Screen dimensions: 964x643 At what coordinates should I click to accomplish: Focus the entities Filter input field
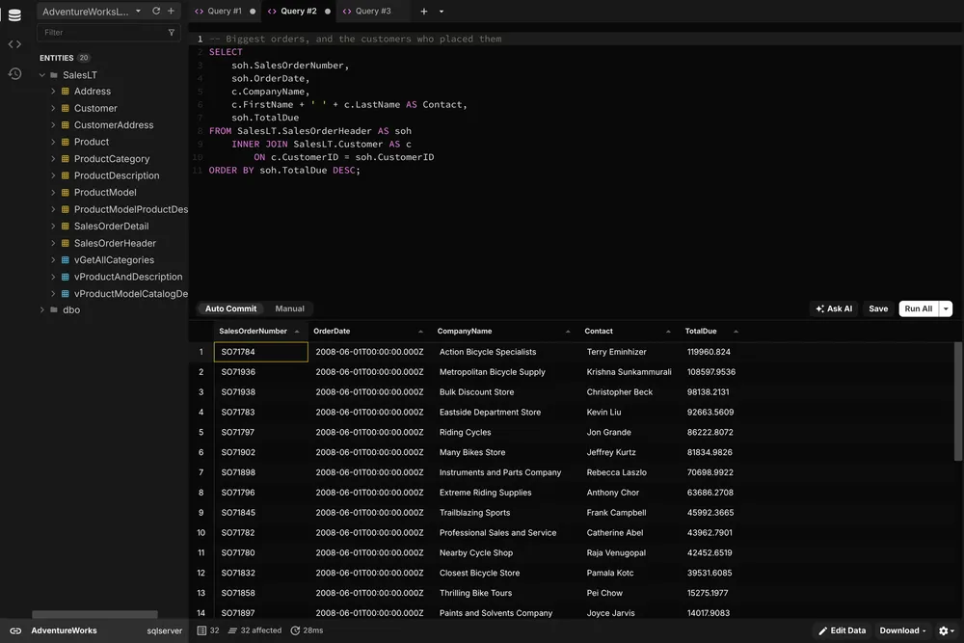click(x=109, y=33)
